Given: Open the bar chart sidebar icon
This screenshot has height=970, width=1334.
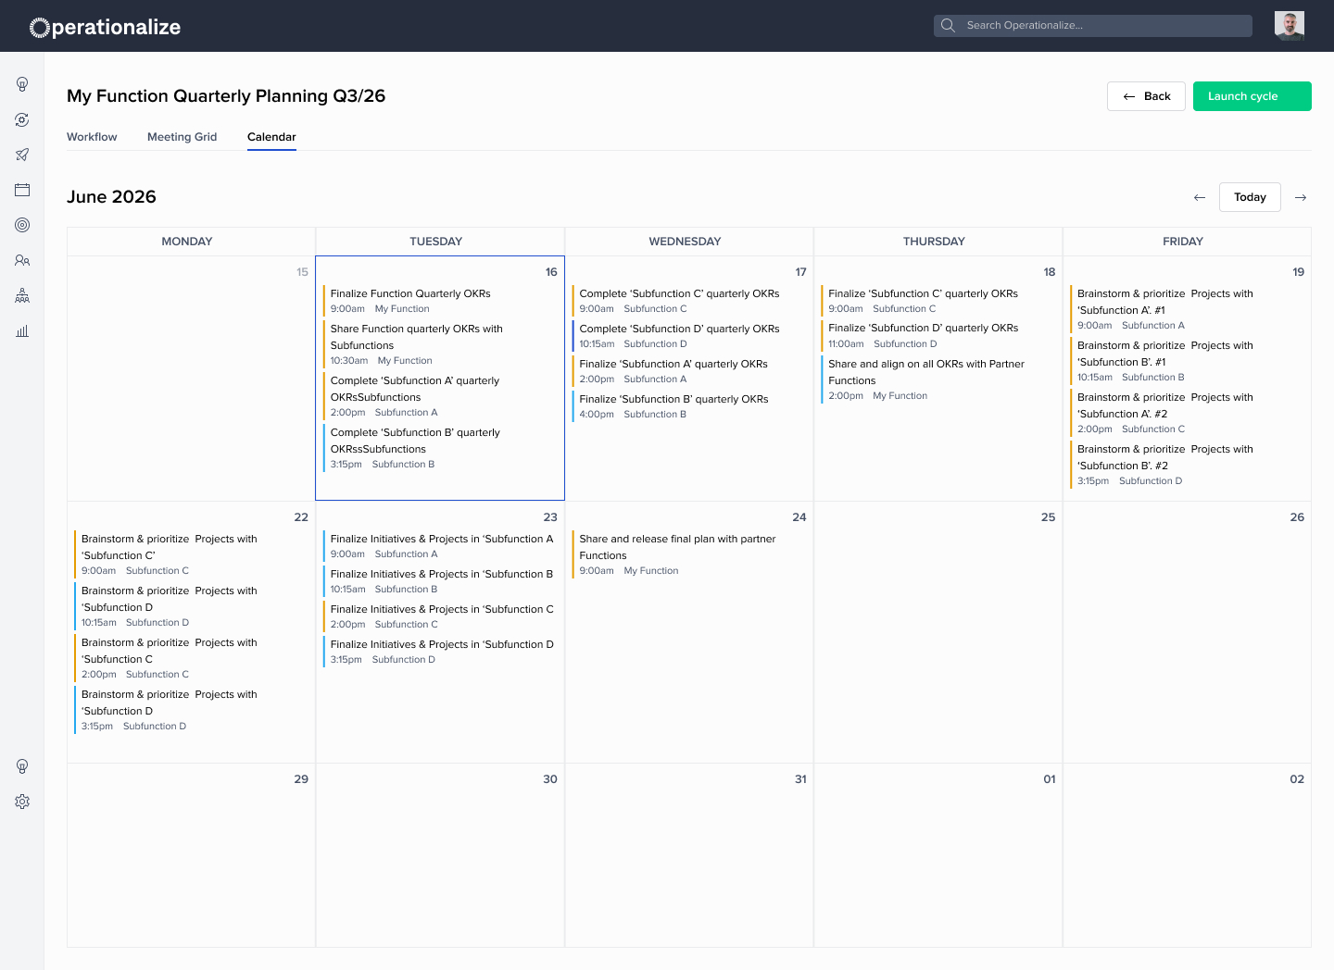Looking at the screenshot, I should (22, 330).
